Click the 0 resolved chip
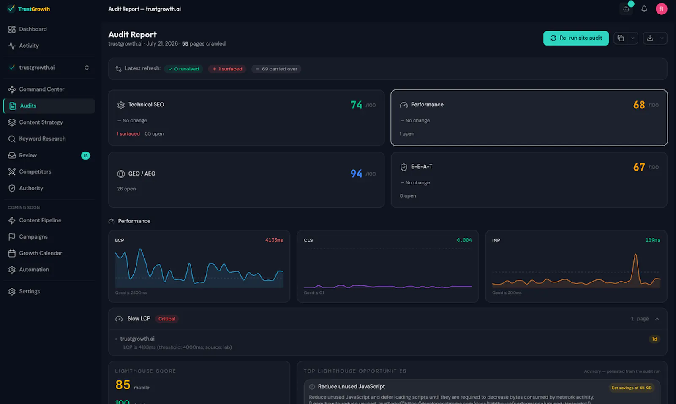The width and height of the screenshot is (676, 404). (183, 69)
